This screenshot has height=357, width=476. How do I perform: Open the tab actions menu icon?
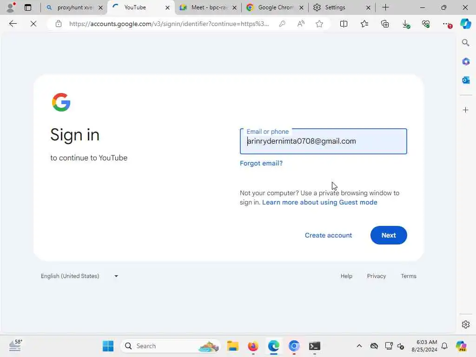(28, 7)
